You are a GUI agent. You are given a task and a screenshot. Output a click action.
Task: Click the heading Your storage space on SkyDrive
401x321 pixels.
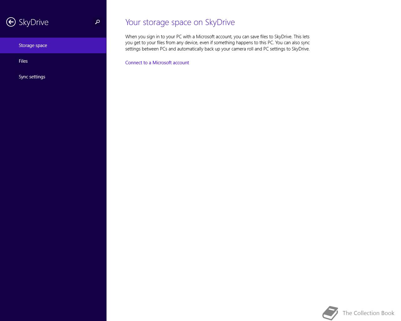point(180,22)
